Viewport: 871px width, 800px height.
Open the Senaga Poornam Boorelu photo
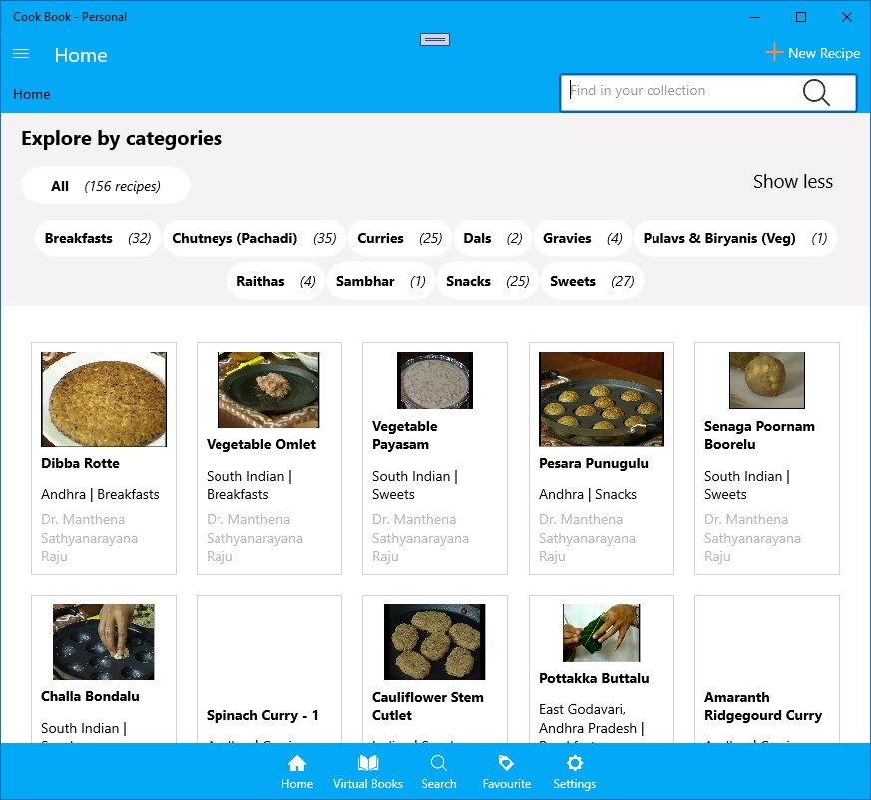pos(767,380)
